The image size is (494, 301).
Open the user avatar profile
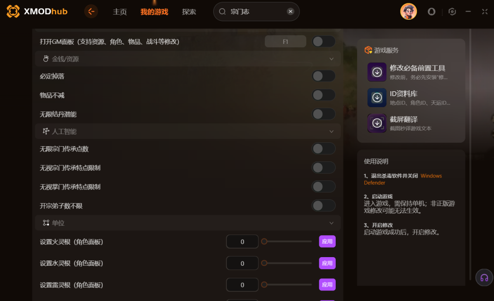pos(408,12)
